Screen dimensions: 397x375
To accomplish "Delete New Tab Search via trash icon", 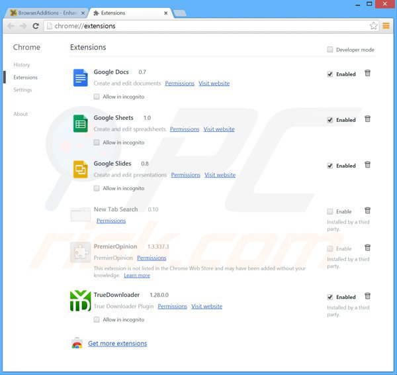I will (x=367, y=211).
